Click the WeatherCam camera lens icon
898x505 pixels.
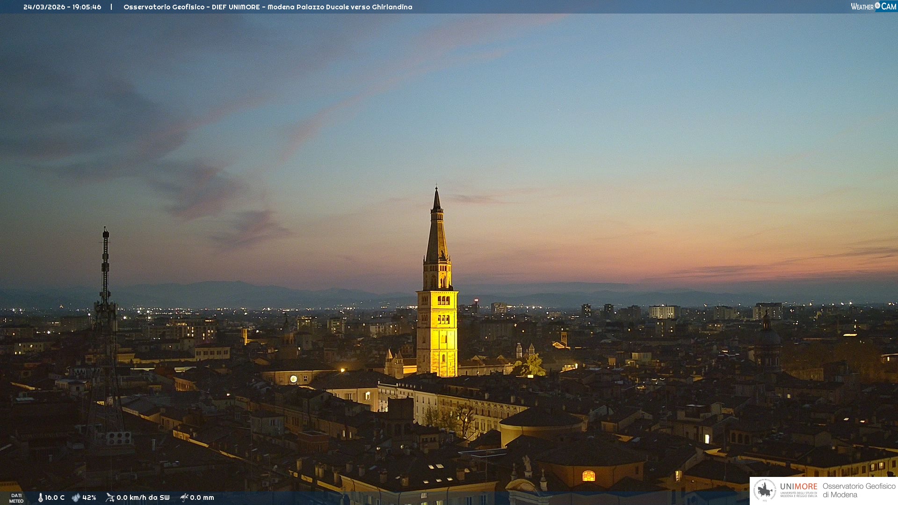877,6
